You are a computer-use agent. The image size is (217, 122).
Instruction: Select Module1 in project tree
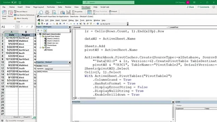coord(48,50)
